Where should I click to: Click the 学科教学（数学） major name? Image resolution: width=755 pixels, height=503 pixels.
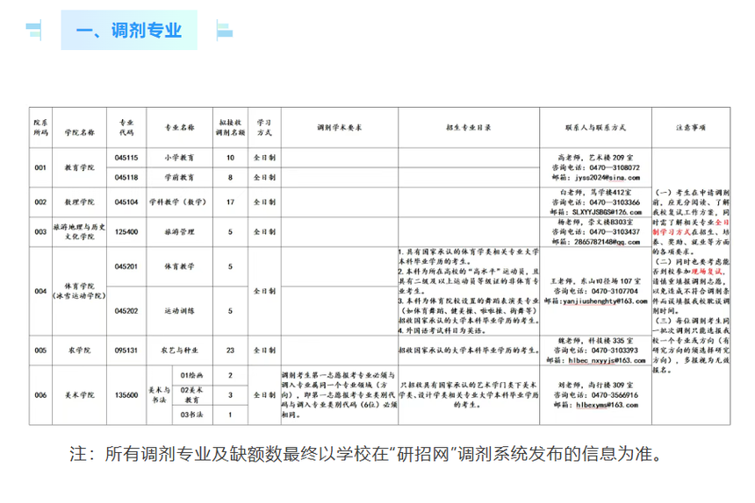click(x=179, y=202)
